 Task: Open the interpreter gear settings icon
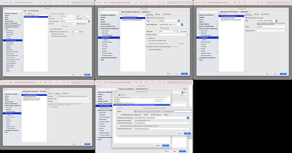pyautogui.click(x=185, y=92)
